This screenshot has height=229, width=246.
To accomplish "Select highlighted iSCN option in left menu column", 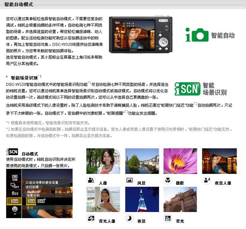I will (x=15, y=201).
